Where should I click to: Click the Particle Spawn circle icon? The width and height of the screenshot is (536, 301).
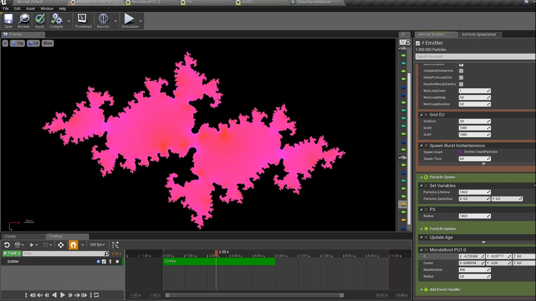point(426,177)
